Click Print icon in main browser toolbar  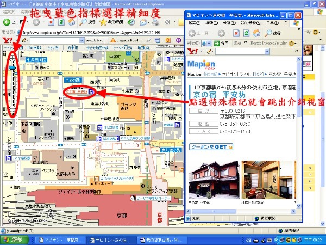[155, 22]
